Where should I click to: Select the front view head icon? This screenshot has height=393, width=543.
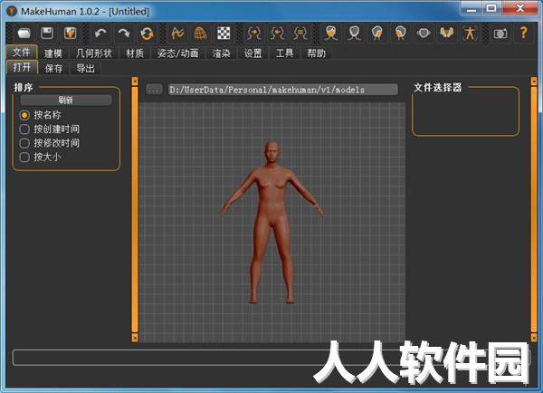[x=331, y=34]
